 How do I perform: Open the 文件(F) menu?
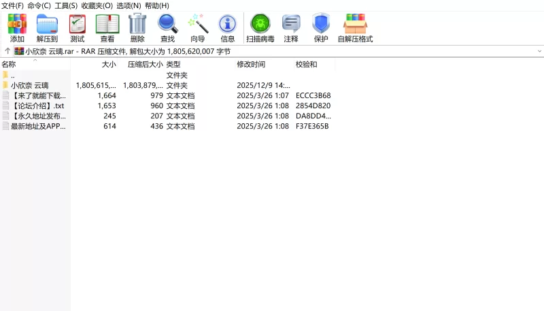coord(12,6)
